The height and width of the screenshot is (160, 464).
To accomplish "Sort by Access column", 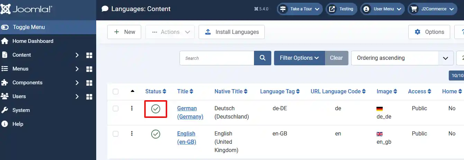I will coord(420,92).
